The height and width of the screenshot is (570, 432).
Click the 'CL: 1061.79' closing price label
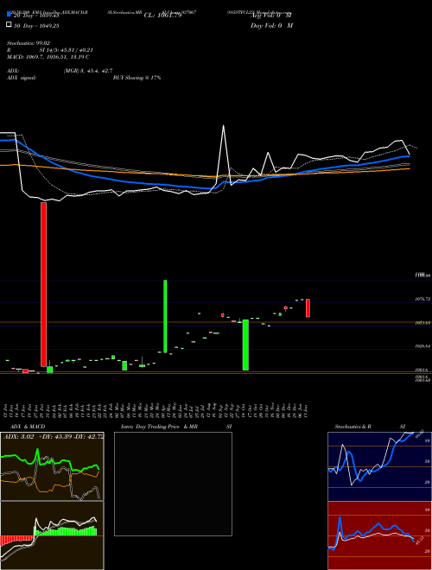click(x=162, y=16)
